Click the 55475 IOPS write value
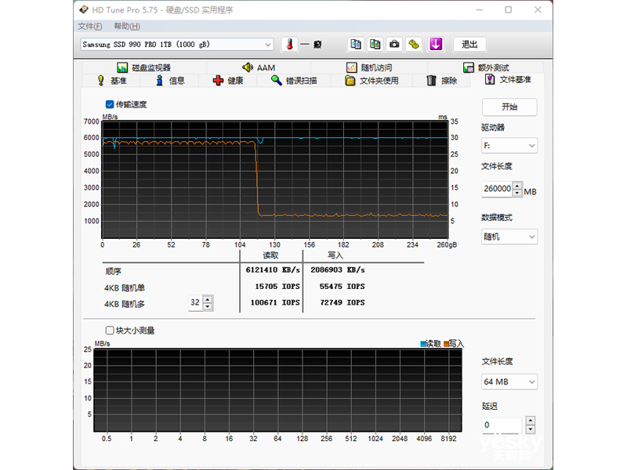Viewport: 627px width, 470px height. [x=342, y=287]
